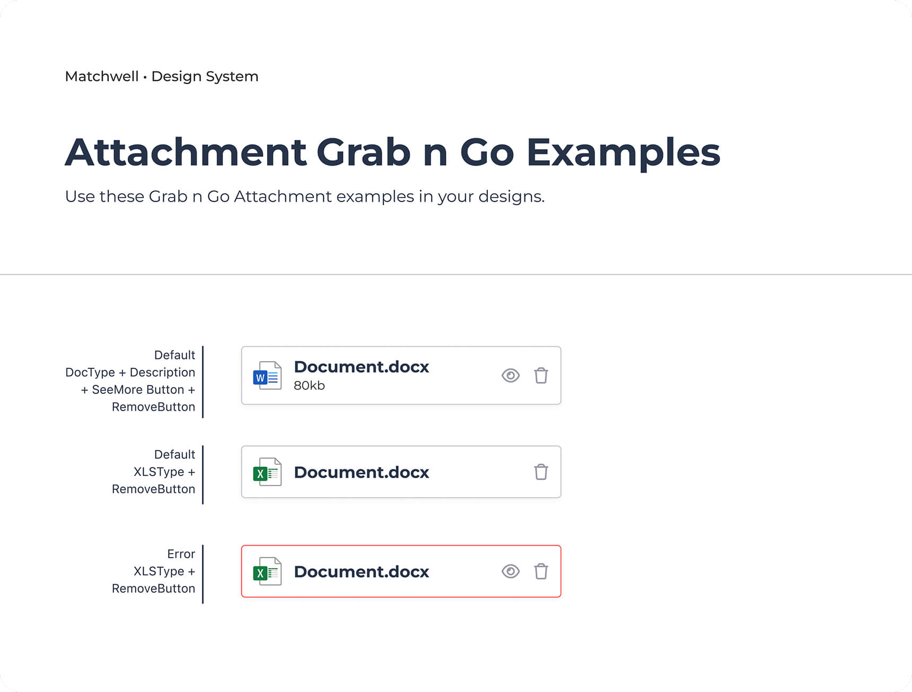Click the horizontal divider line below the header
Viewport: 912px width, 692px height.
456,274
